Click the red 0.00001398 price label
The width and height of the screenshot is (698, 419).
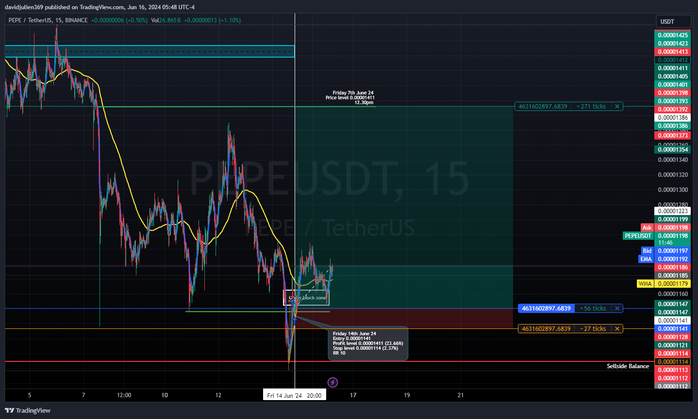(x=673, y=93)
